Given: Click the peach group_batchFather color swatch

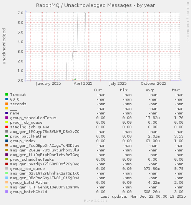Looking at the screenshot, I should [7, 182].
